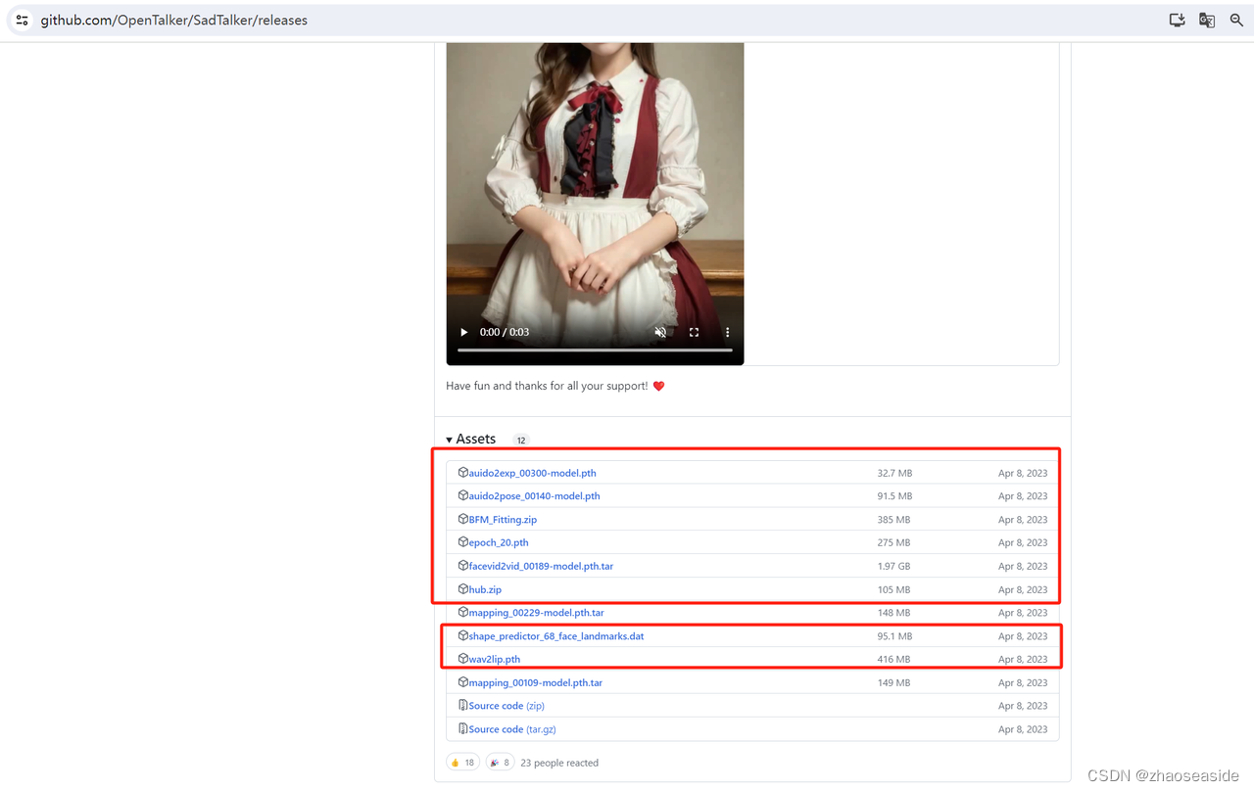Enter video fullscreen mode
Image resolution: width=1254 pixels, height=791 pixels.
click(x=694, y=332)
